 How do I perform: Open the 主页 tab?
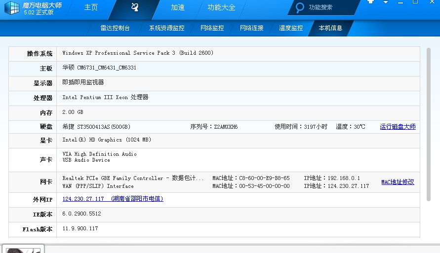click(x=91, y=7)
